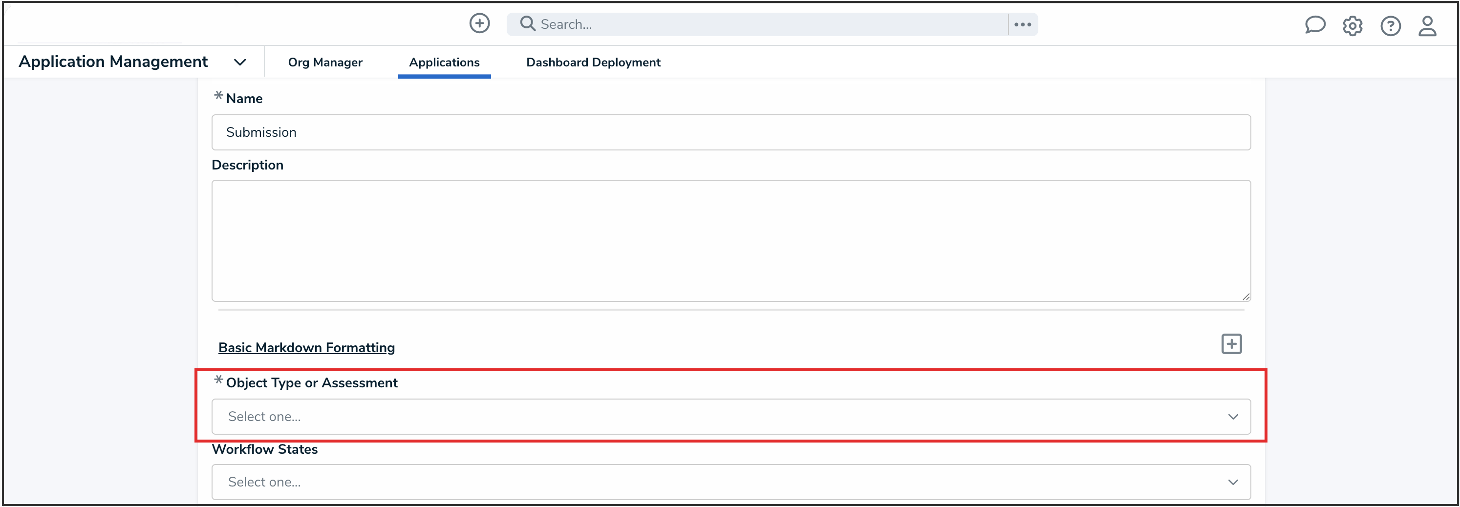Switch to the Org Manager tab
Image resolution: width=1460 pixels, height=507 pixels.
pos(325,63)
